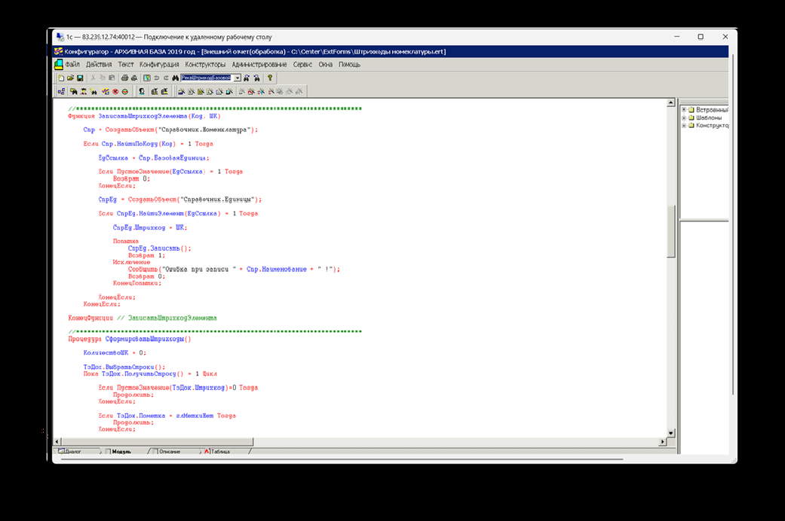The image size is (785, 521).
Task: Expand the 'Конструкторы' tree node in side panel
Action: 684,126
